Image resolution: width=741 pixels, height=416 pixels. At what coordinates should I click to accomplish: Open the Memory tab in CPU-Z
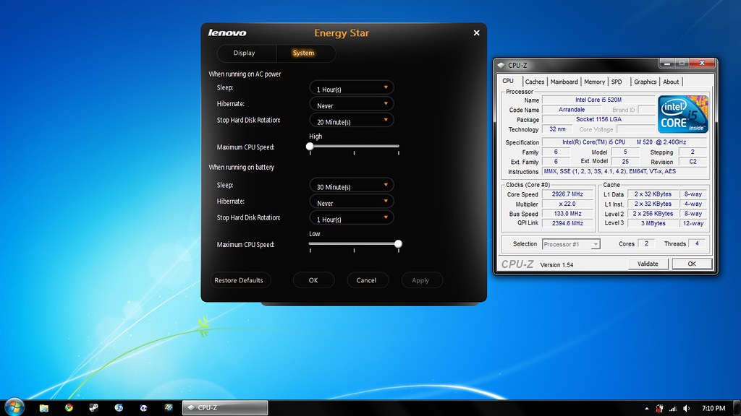[x=595, y=82]
